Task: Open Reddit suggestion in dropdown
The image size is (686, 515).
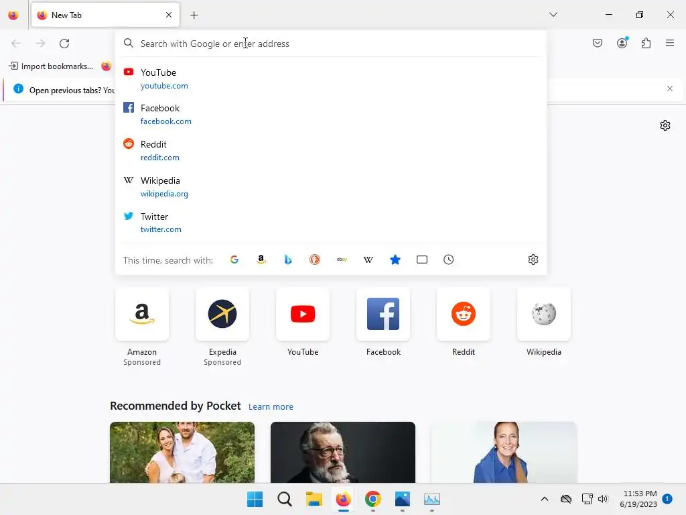Action: (x=331, y=151)
